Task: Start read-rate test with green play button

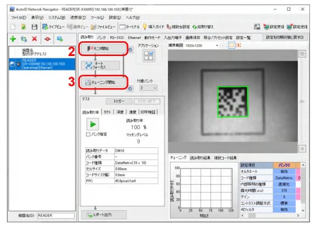Action: point(93,124)
